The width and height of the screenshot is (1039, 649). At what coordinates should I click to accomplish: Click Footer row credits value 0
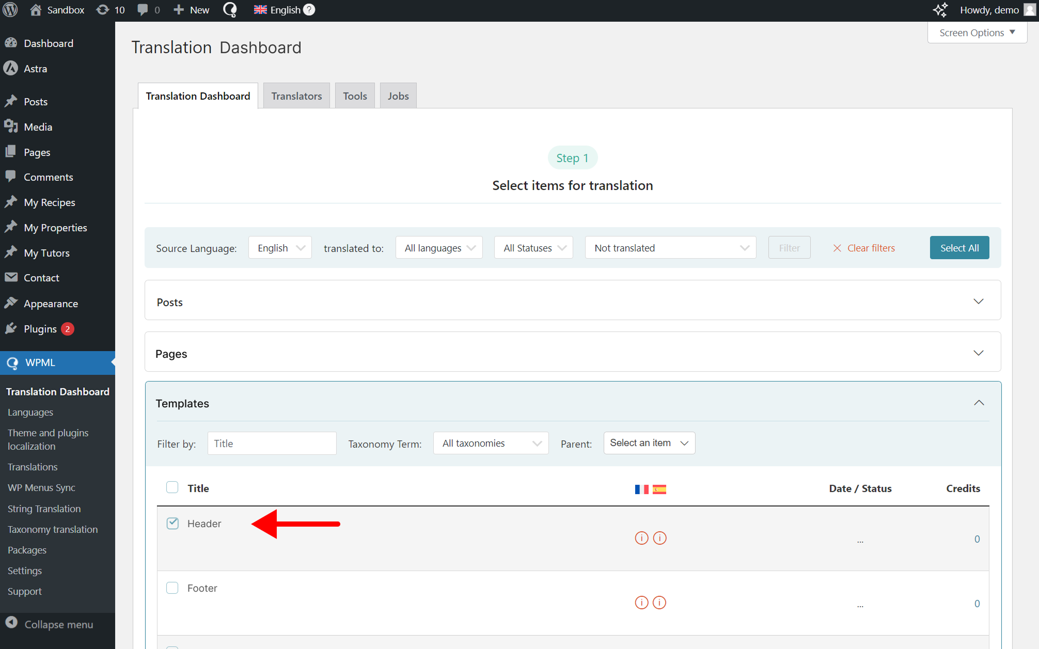977,604
